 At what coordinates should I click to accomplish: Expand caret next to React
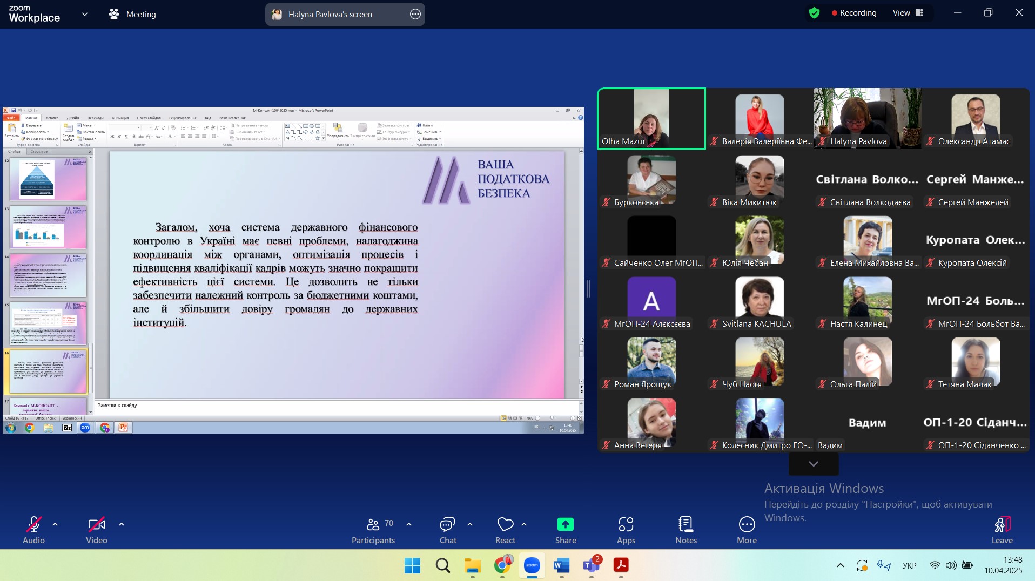[524, 524]
